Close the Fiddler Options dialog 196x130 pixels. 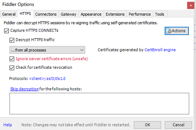[191, 5]
